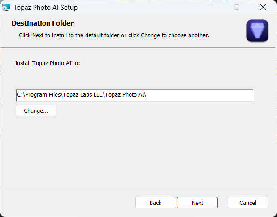The image size is (277, 217).
Task: Click "C:\" at start of install path
Action: (x=21, y=95)
